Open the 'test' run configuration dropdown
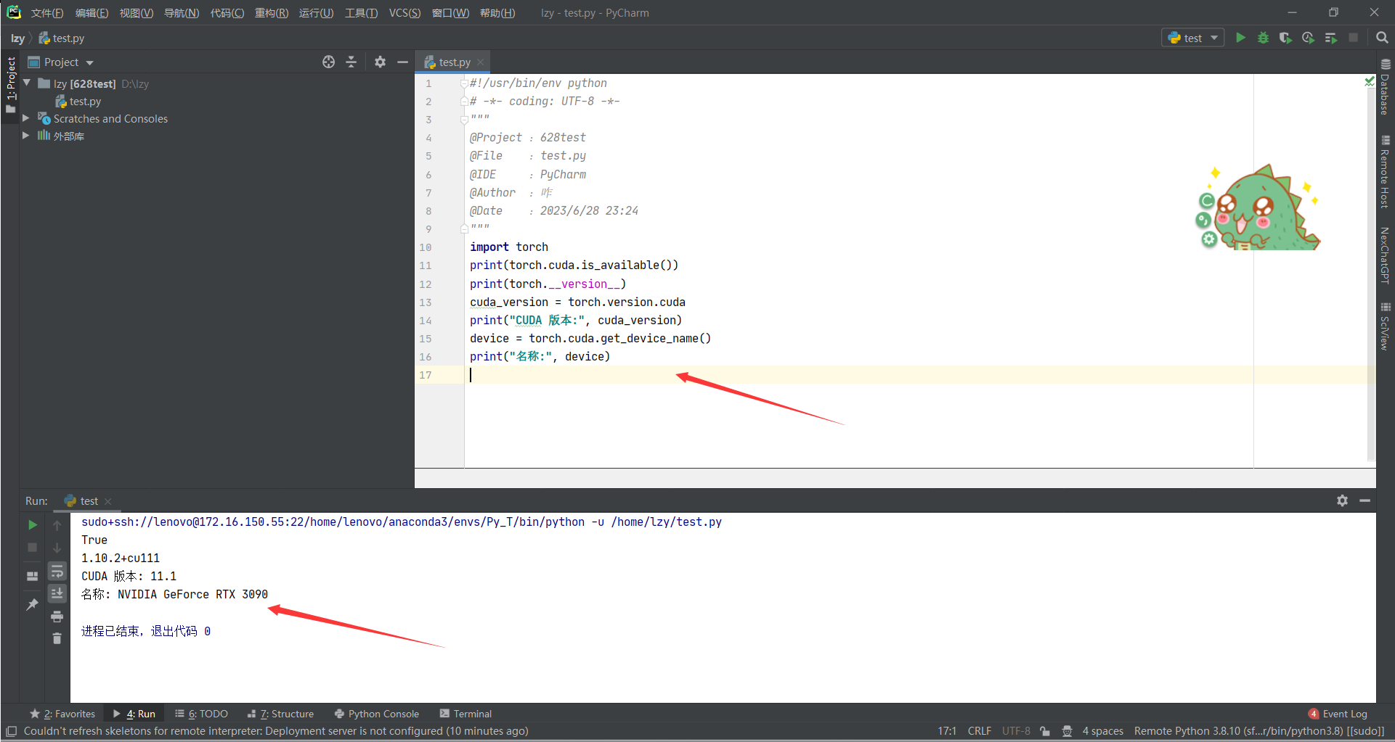The height and width of the screenshot is (742, 1395). coord(1192,38)
